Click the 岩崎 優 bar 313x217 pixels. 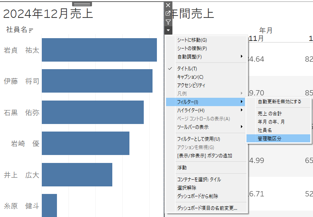click(86, 143)
